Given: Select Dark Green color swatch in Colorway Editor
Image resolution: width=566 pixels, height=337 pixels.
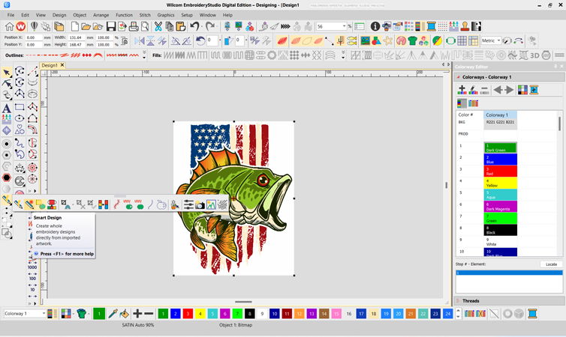Looking at the screenshot, I should pyautogui.click(x=500, y=148).
